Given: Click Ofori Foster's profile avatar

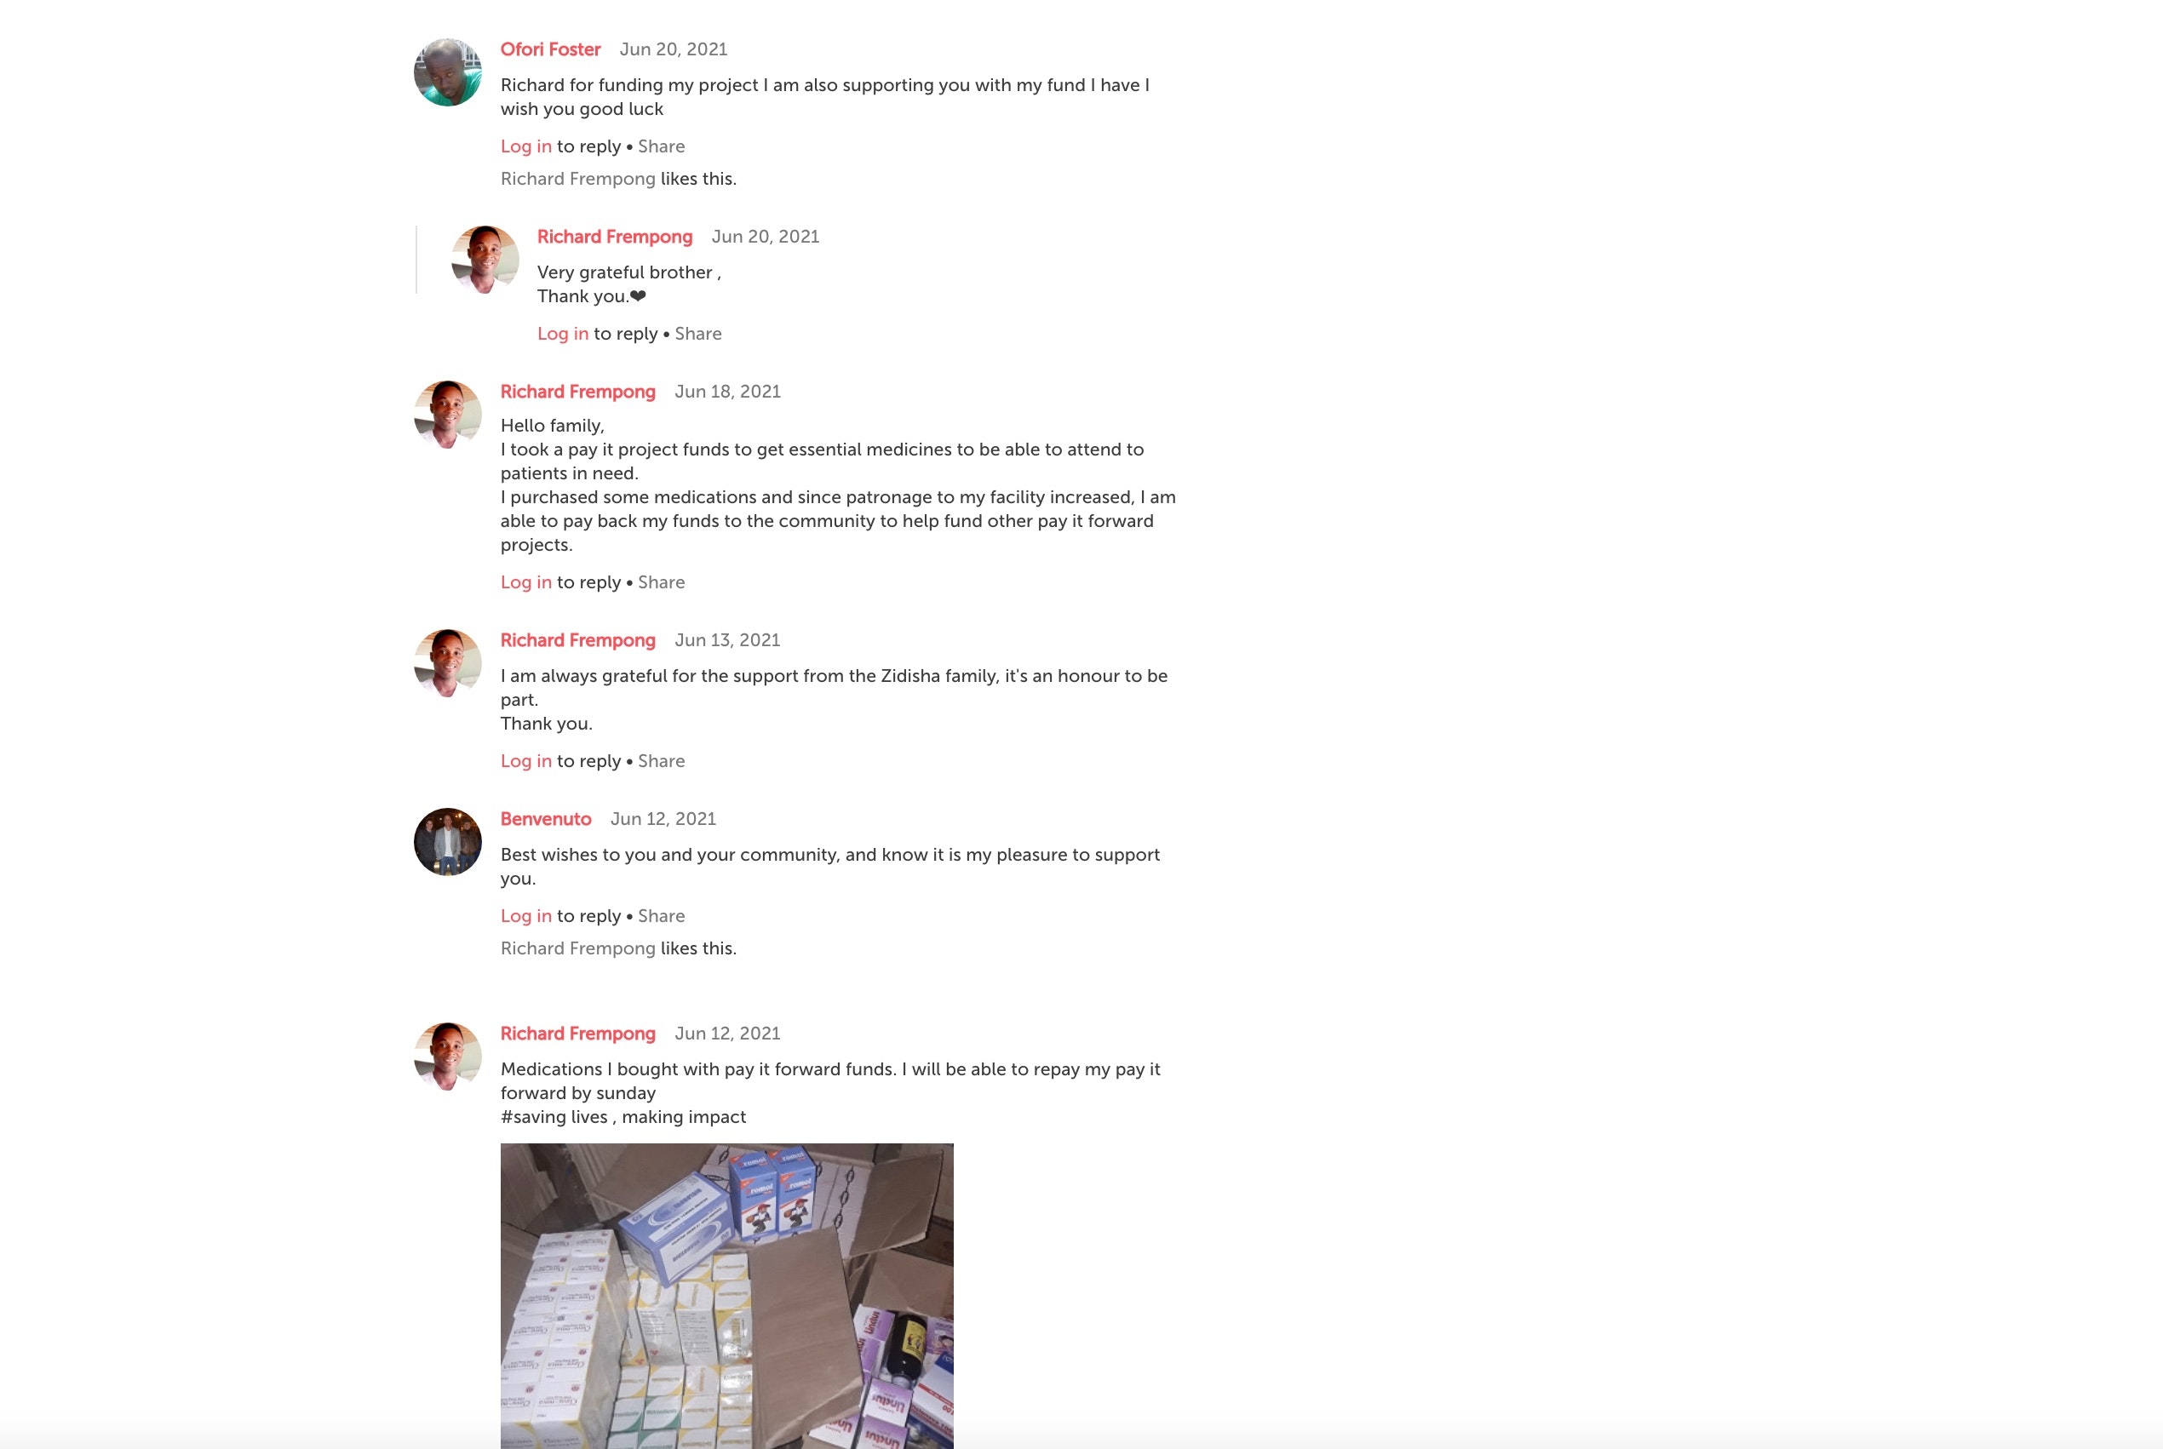Looking at the screenshot, I should 447,72.
